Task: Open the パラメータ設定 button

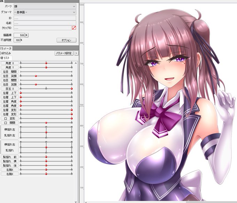Action: click(64, 53)
